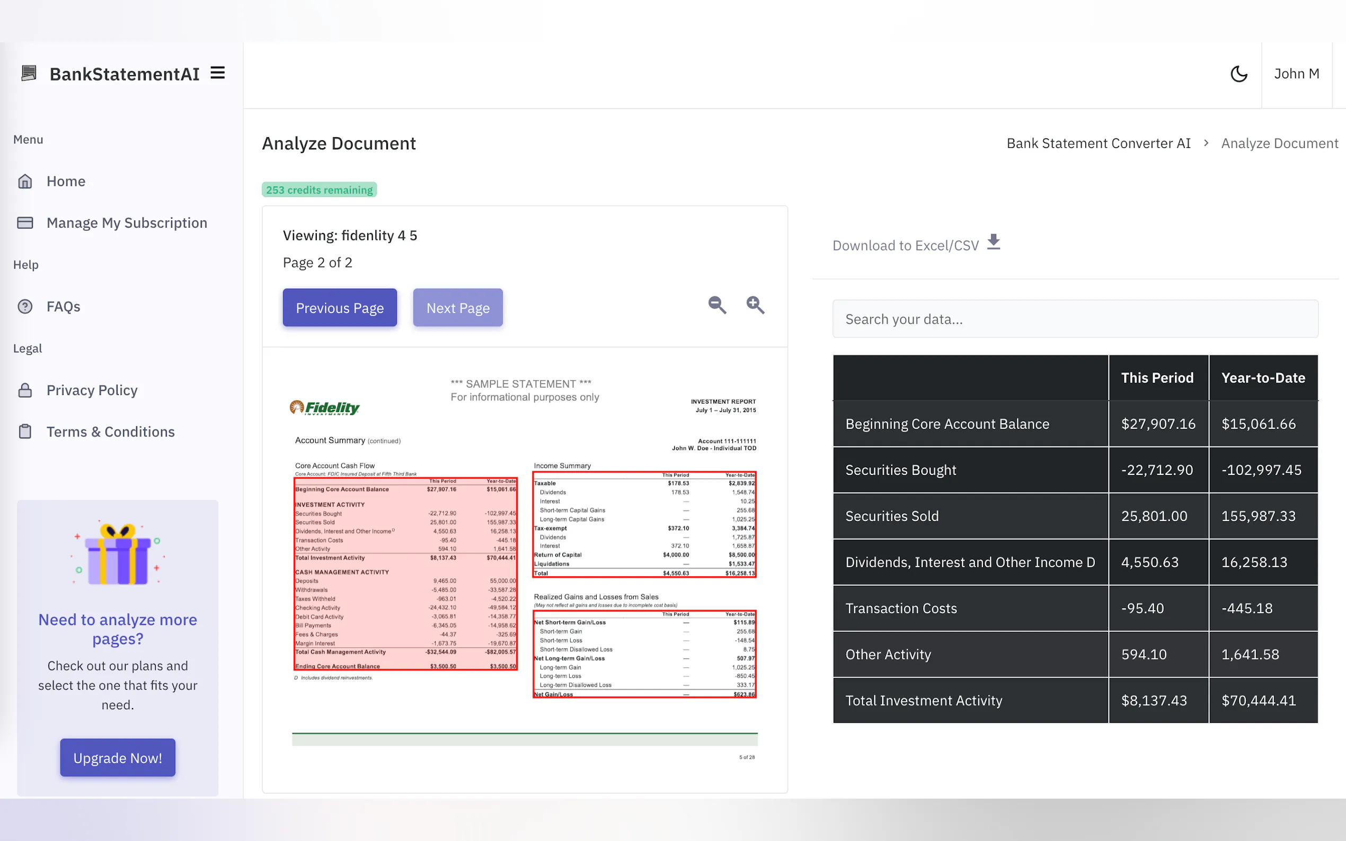Click the BankStatementAI logo icon
This screenshot has height=841, width=1346.
point(29,74)
